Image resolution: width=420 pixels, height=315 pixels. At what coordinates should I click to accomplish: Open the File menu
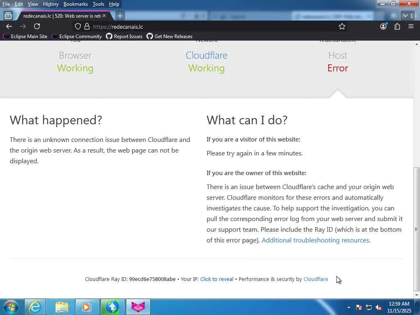pyautogui.click(x=6, y=4)
